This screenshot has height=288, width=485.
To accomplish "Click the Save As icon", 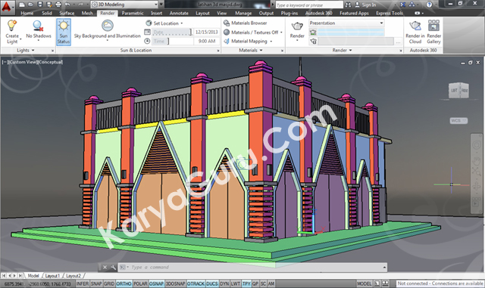I will [48, 5].
